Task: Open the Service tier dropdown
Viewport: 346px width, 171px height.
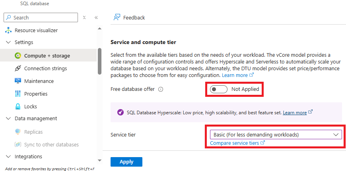Action: 275,134
